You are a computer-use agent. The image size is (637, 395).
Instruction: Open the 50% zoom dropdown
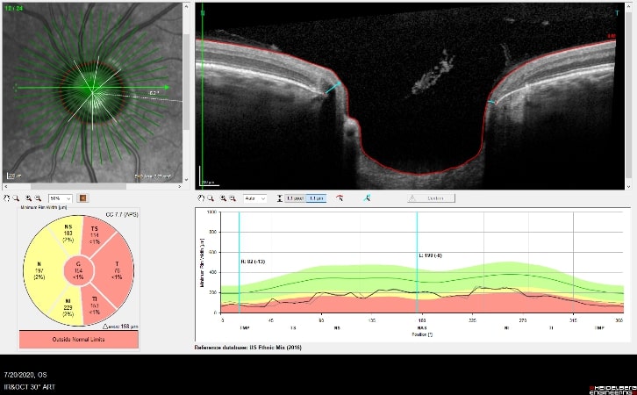click(61, 198)
